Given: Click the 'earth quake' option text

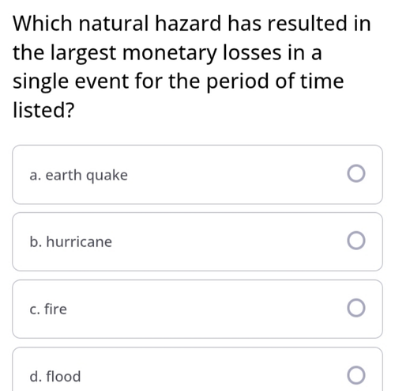Looking at the screenshot, I should [87, 176].
